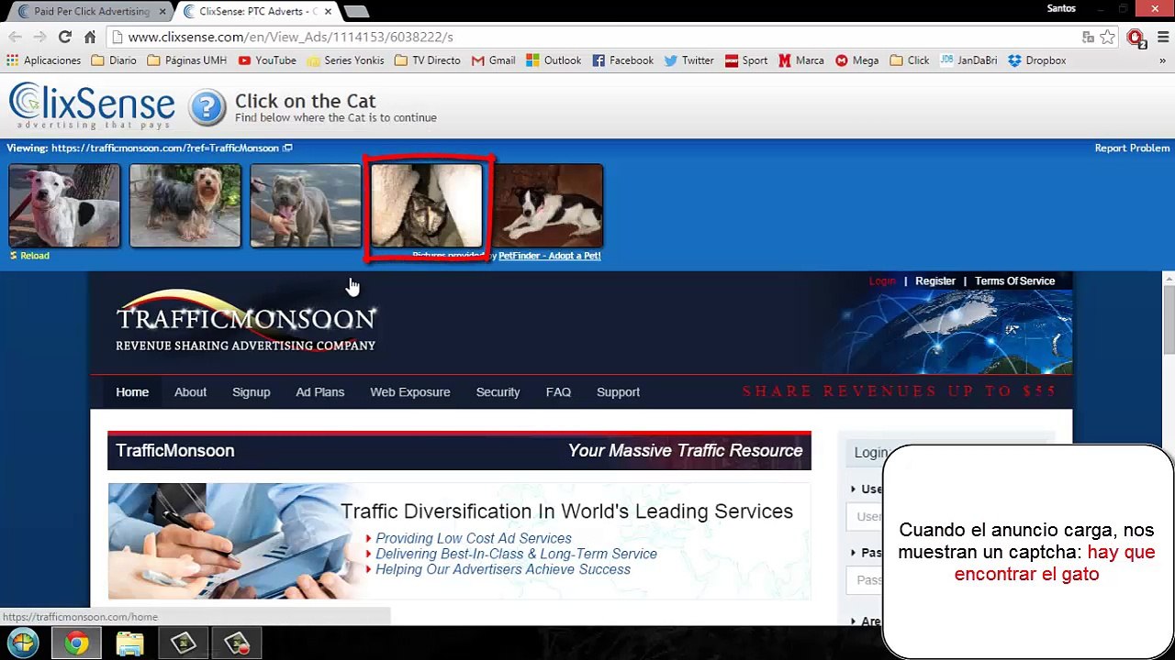Open File Explorer from the taskbar
This screenshot has height=660, width=1175.
pos(130,643)
